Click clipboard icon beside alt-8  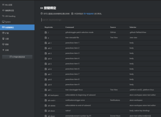click(46, 80)
